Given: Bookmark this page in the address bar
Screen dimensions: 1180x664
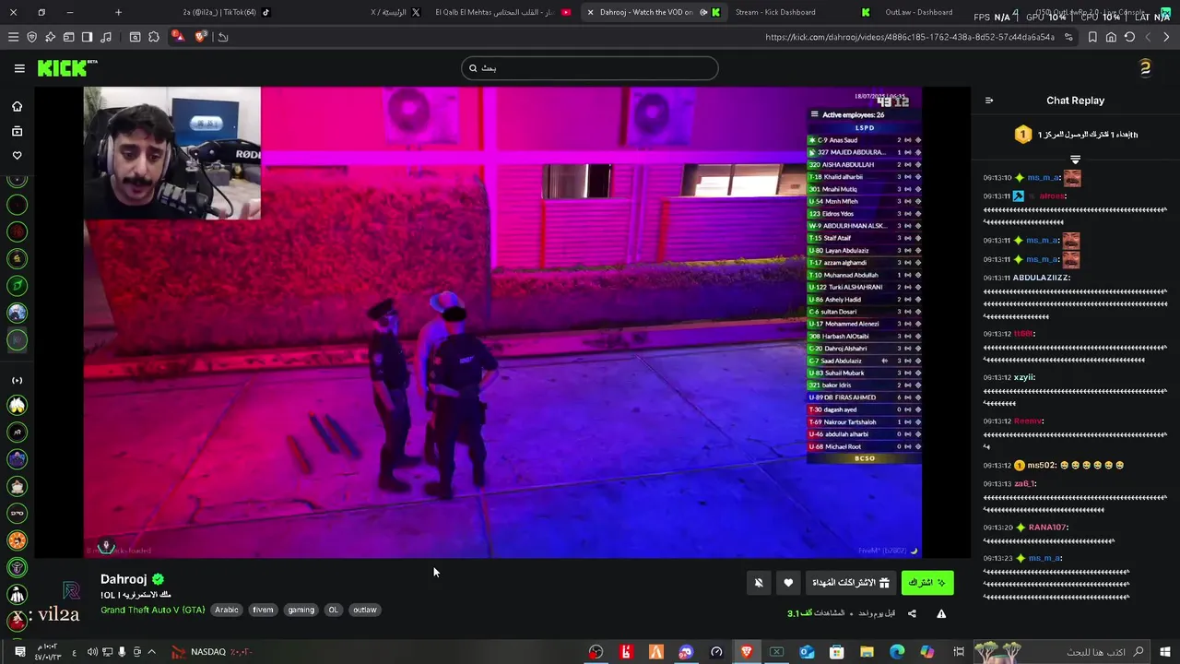Looking at the screenshot, I should (1092, 37).
